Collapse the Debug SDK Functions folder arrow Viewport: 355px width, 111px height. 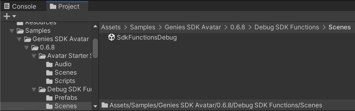click(x=34, y=90)
